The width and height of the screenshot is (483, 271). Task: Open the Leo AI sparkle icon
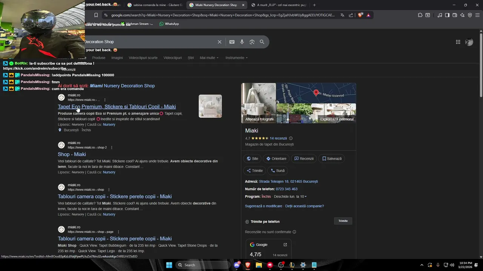coord(462,15)
